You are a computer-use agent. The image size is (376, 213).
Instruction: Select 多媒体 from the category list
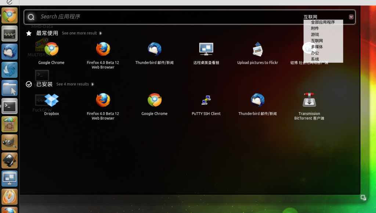click(317, 47)
